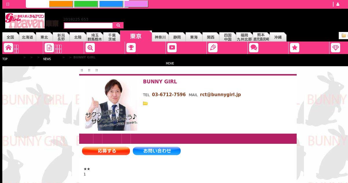Click the purple swatch in the top bar
Image resolution: width=348 pixels, height=183 pixels.
(x=136, y=4)
